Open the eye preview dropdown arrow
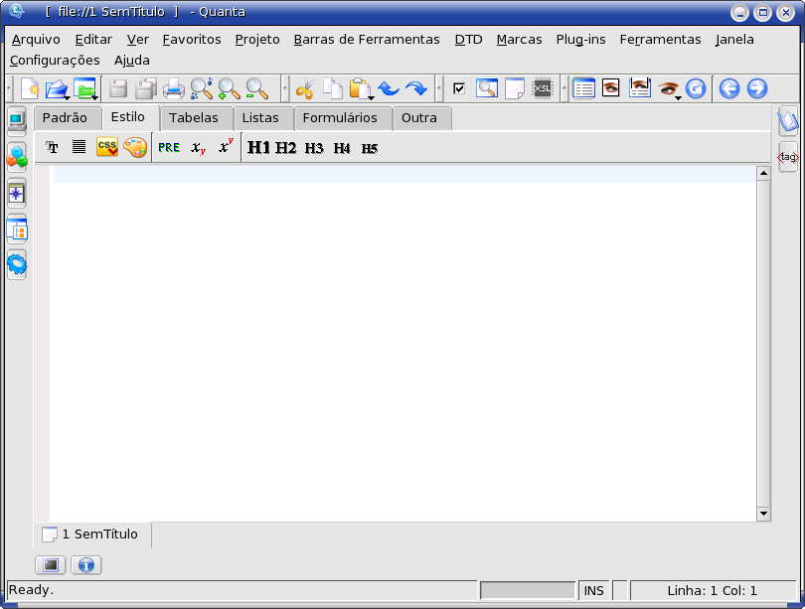Viewport: 805px width, 609px height. tap(678, 97)
